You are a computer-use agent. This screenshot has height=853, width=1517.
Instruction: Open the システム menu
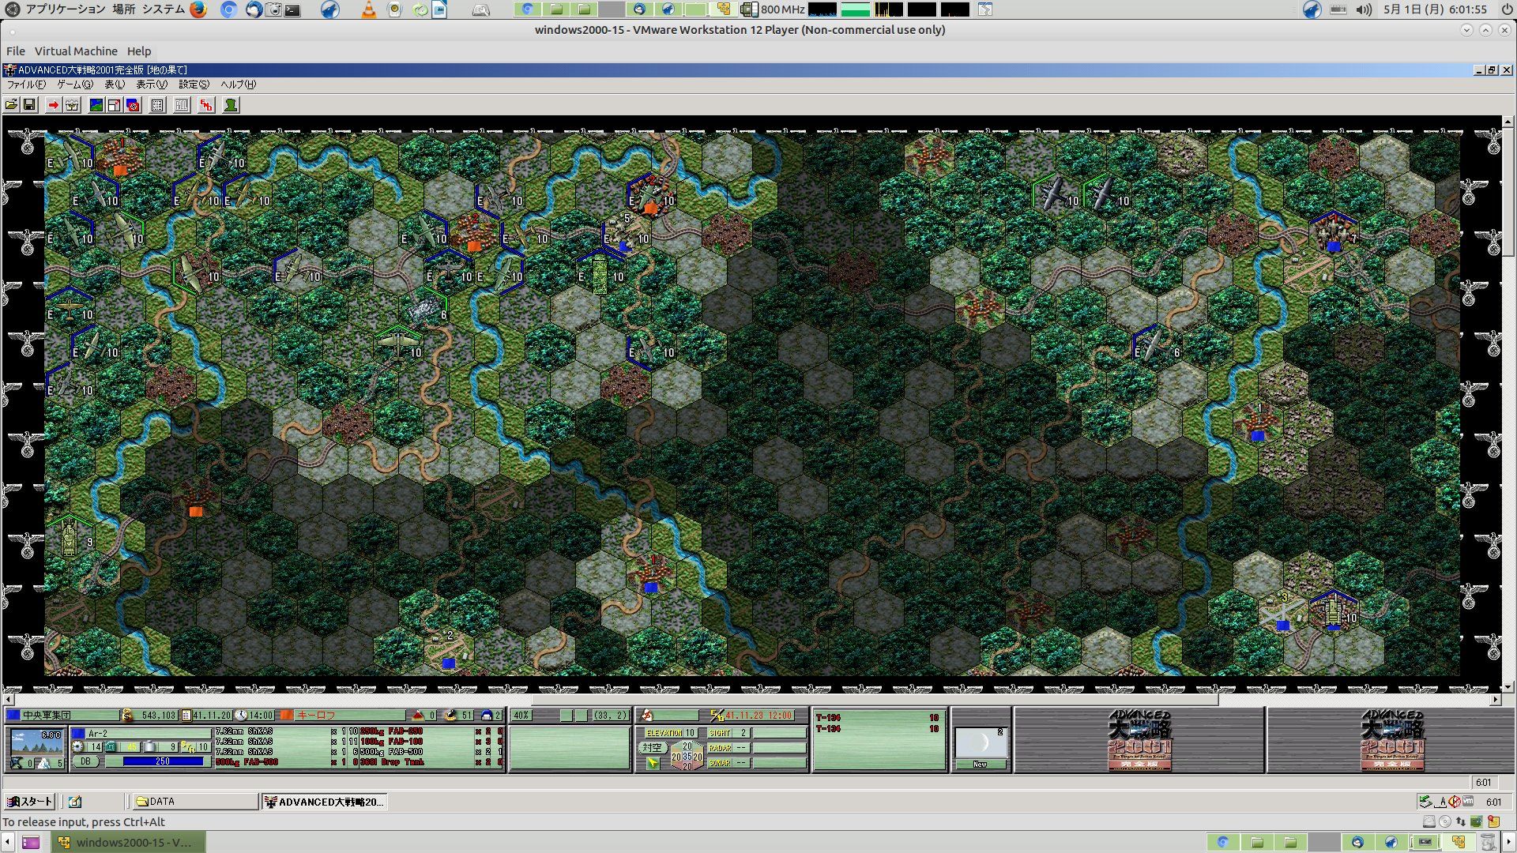(164, 9)
